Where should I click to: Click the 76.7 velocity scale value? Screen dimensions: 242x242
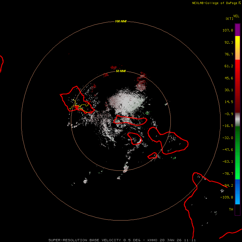click(229, 54)
